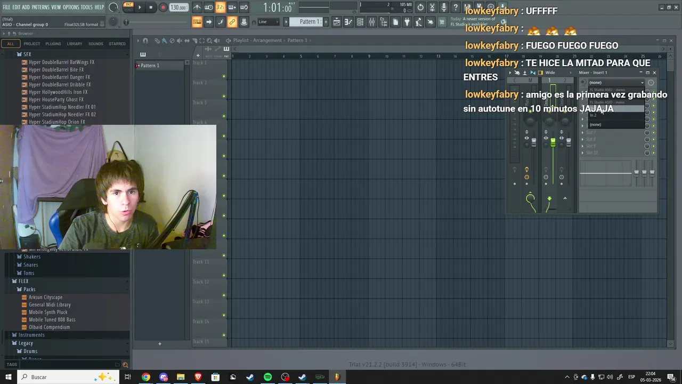Toggle the multilink to controllers chain icon

[232, 22]
